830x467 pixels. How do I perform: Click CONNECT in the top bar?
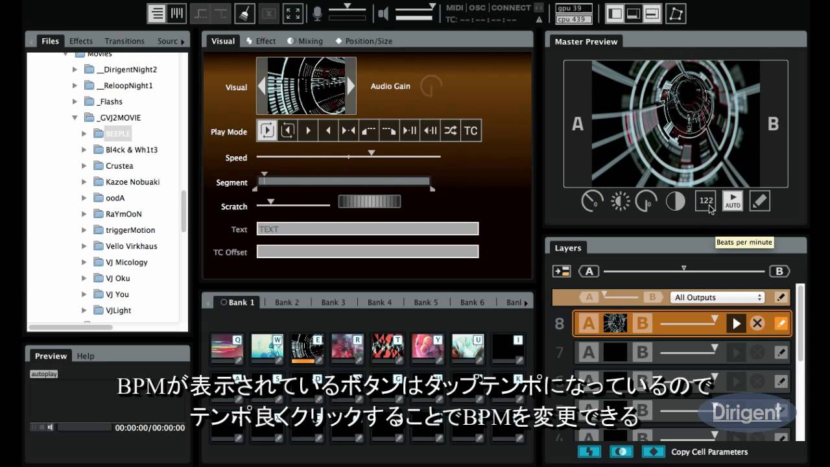pos(511,8)
